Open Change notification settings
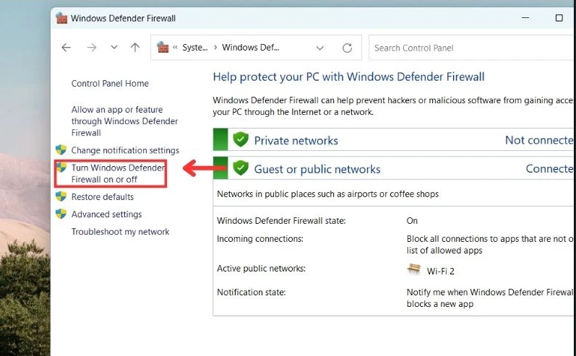Image resolution: width=576 pixels, height=356 pixels. pyautogui.click(x=125, y=150)
